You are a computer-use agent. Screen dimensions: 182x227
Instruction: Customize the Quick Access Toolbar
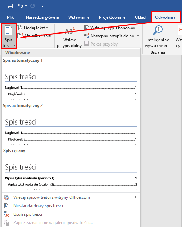(43, 6)
